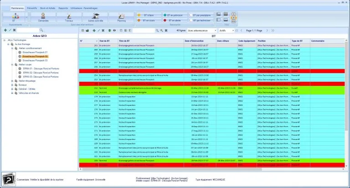Click the tree panel search input field
Image resolution: width=350 pixels, height=188 pixels.
coord(28,30)
